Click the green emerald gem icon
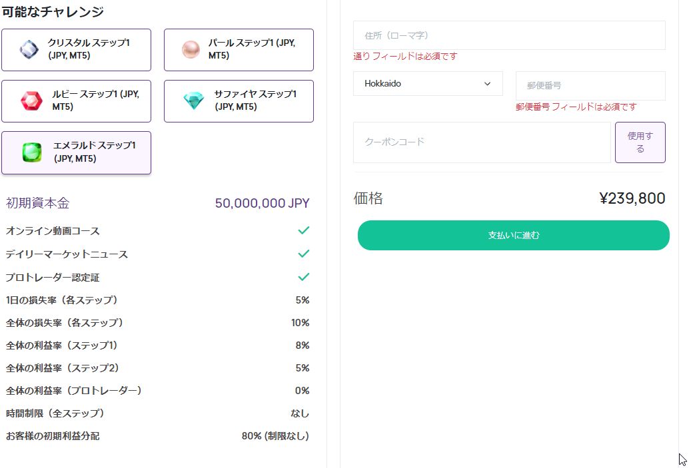This screenshot has width=691, height=468. (32, 152)
